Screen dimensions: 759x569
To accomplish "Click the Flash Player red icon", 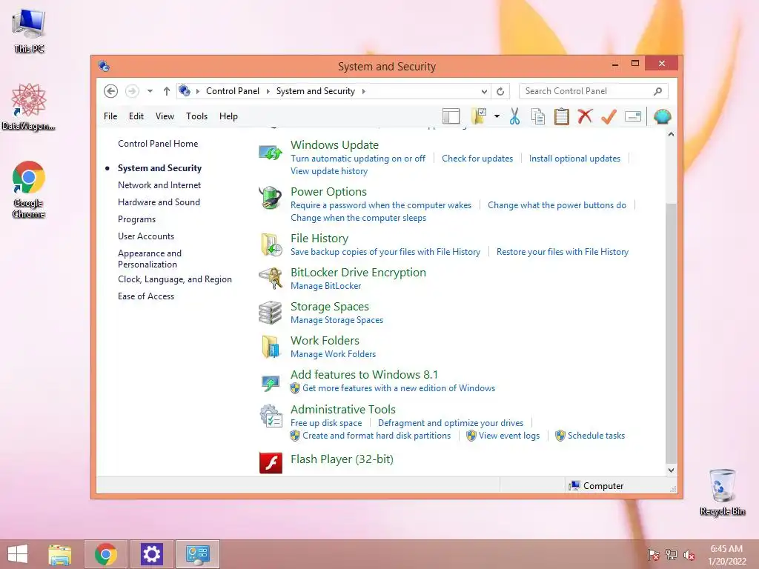I will tap(271, 462).
